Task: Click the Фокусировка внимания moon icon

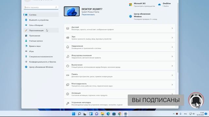Action: coord(68,57)
